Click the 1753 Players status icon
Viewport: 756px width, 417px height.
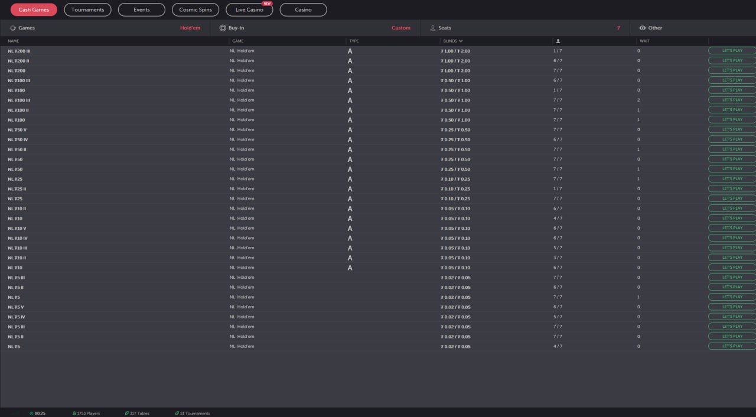coord(74,413)
